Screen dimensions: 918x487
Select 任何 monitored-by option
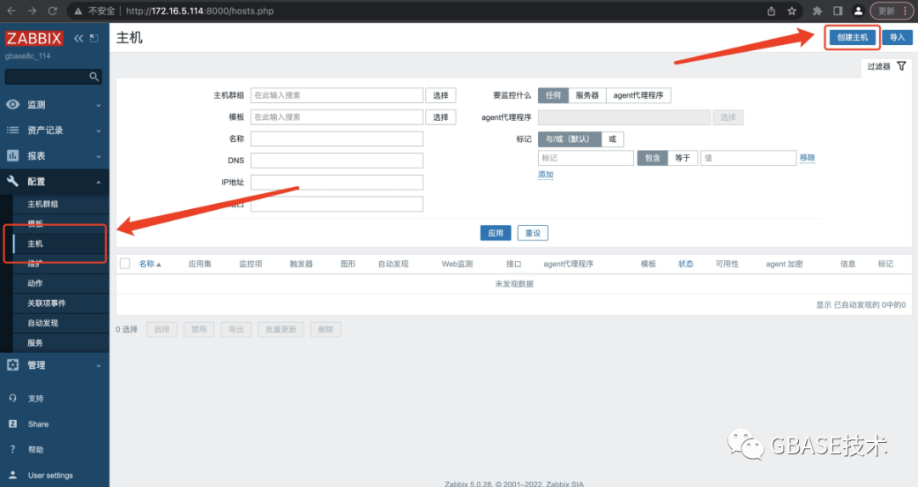pyautogui.click(x=553, y=95)
